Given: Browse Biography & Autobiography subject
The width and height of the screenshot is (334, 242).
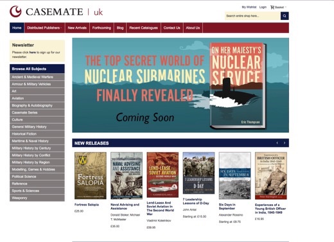Looking at the screenshot, I should [37, 105].
